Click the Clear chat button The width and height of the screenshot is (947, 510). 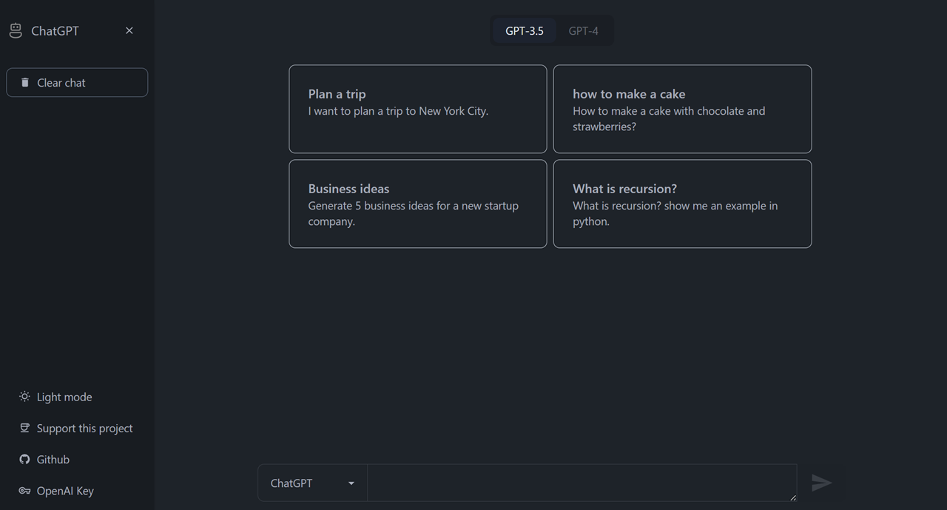pos(77,83)
